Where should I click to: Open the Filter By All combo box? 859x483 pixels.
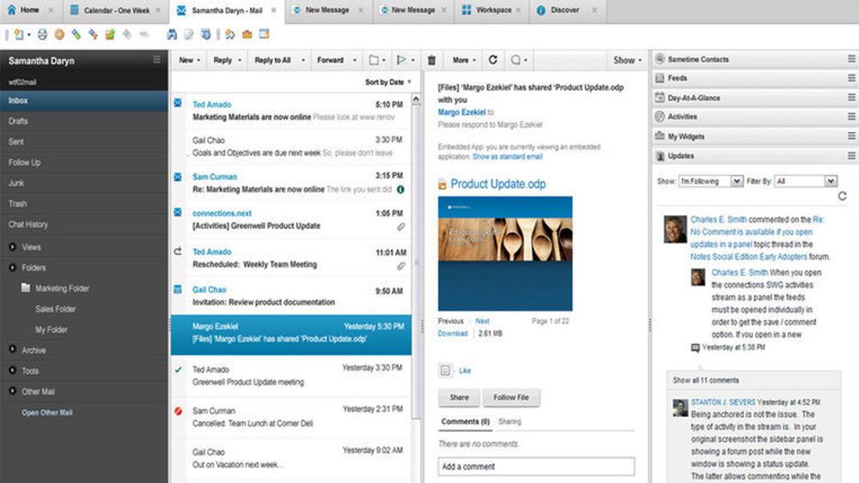click(806, 181)
